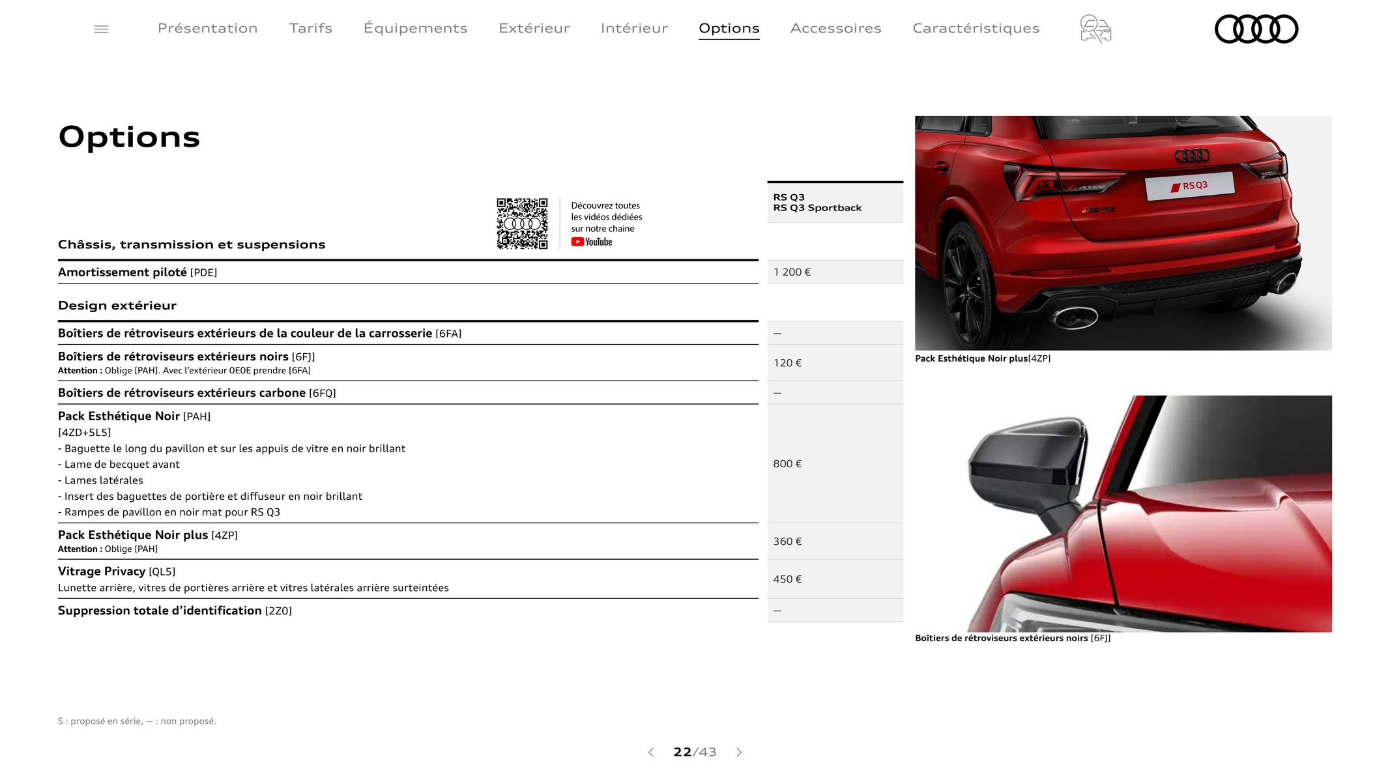This screenshot has height=782, width=1390.
Task: Click the Design extérieur section heading
Action: pyautogui.click(x=117, y=305)
